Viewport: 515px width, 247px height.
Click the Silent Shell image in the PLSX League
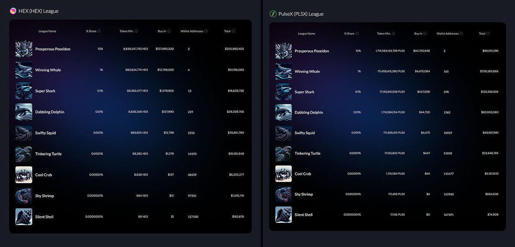pyautogui.click(x=284, y=215)
